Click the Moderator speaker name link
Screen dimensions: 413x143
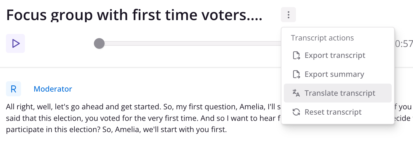pos(53,89)
